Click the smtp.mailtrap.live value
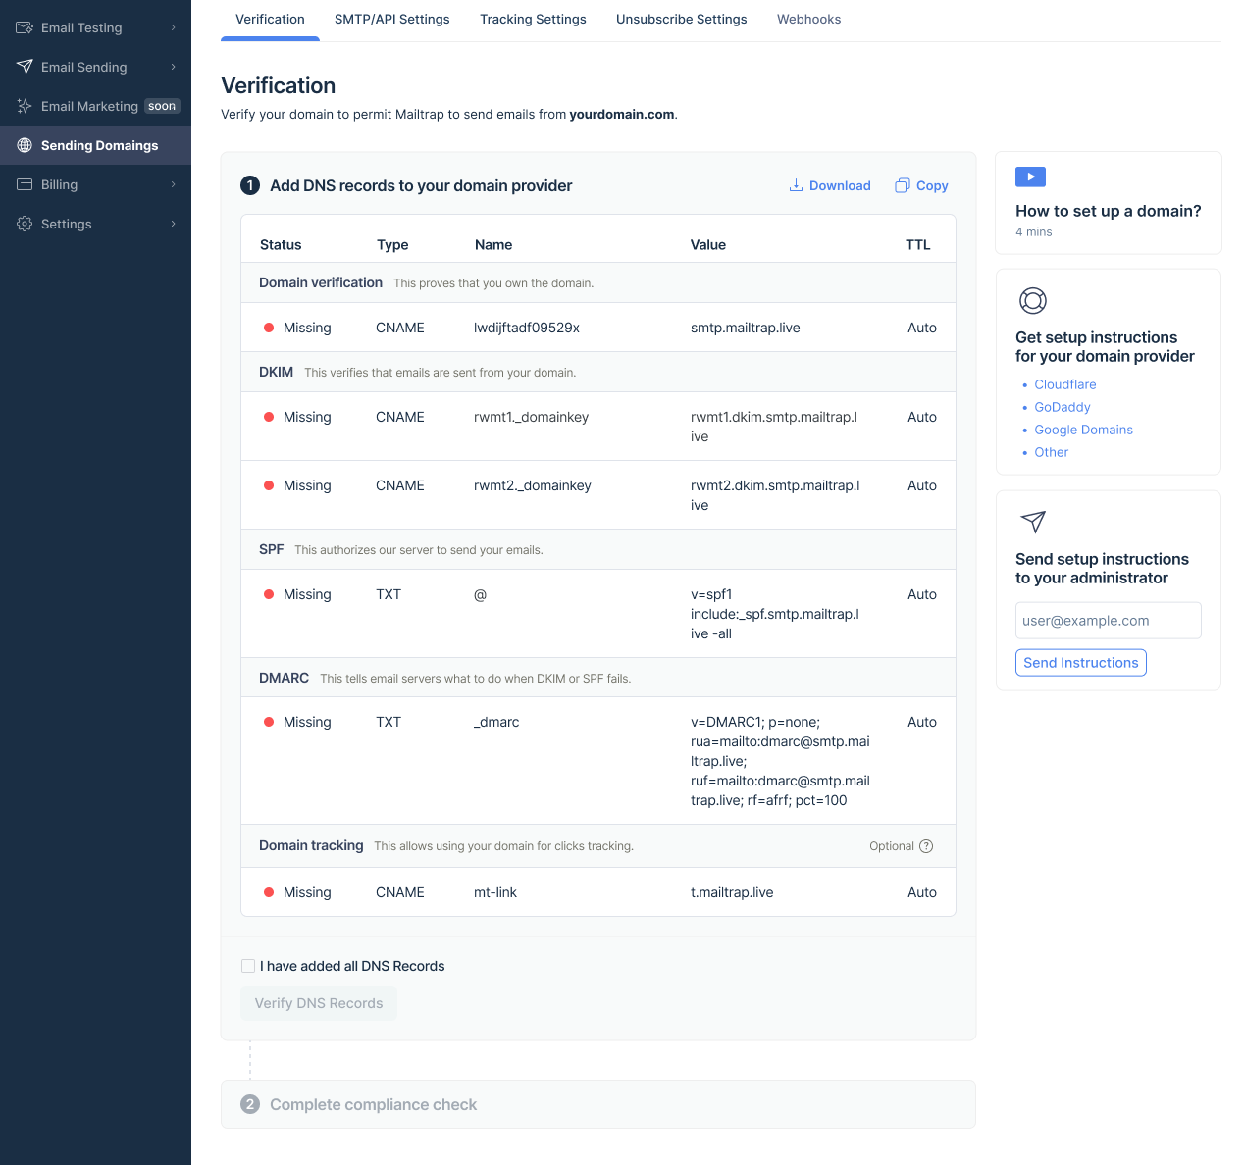This screenshot has height=1165, width=1244. (746, 328)
